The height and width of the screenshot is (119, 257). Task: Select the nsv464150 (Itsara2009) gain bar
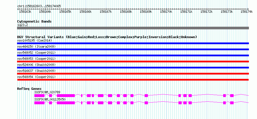(x=133, y=49)
